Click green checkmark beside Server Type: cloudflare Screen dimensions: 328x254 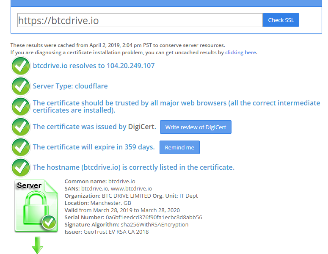(20, 86)
